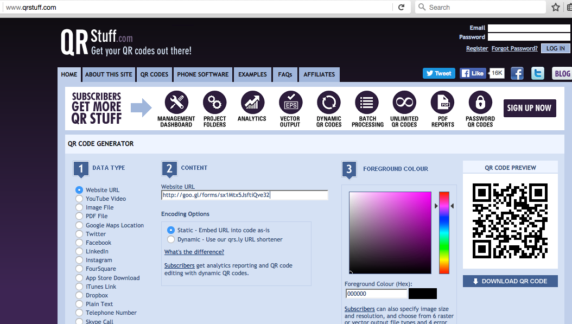Image resolution: width=572 pixels, height=324 pixels.
Task: Select LinkedIn data type
Action: [x=79, y=251]
